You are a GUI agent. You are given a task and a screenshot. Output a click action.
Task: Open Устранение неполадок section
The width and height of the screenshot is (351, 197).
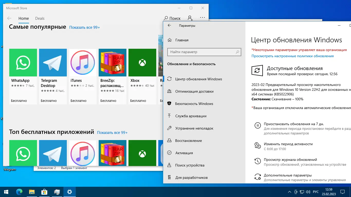(x=204, y=128)
